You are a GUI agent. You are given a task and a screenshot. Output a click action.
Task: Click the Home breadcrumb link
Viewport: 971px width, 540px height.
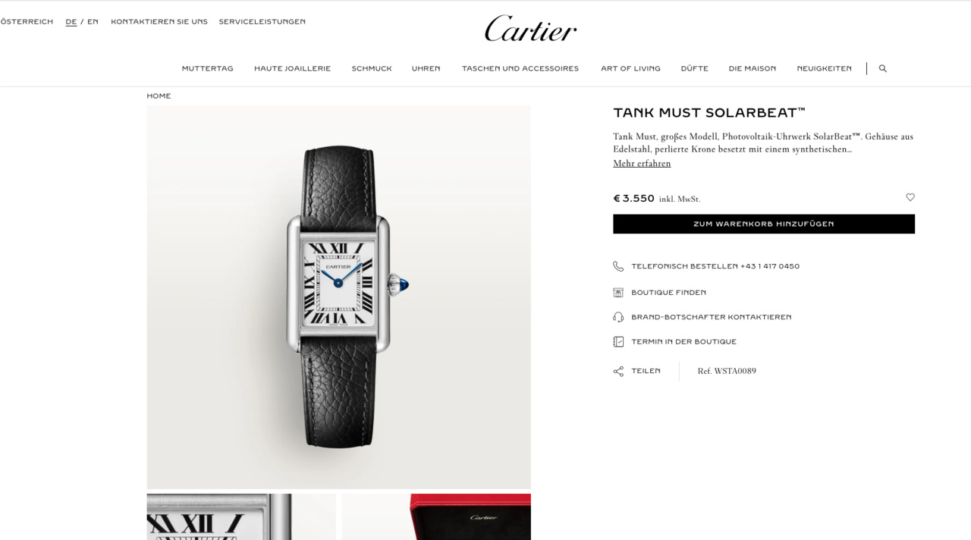click(x=159, y=96)
